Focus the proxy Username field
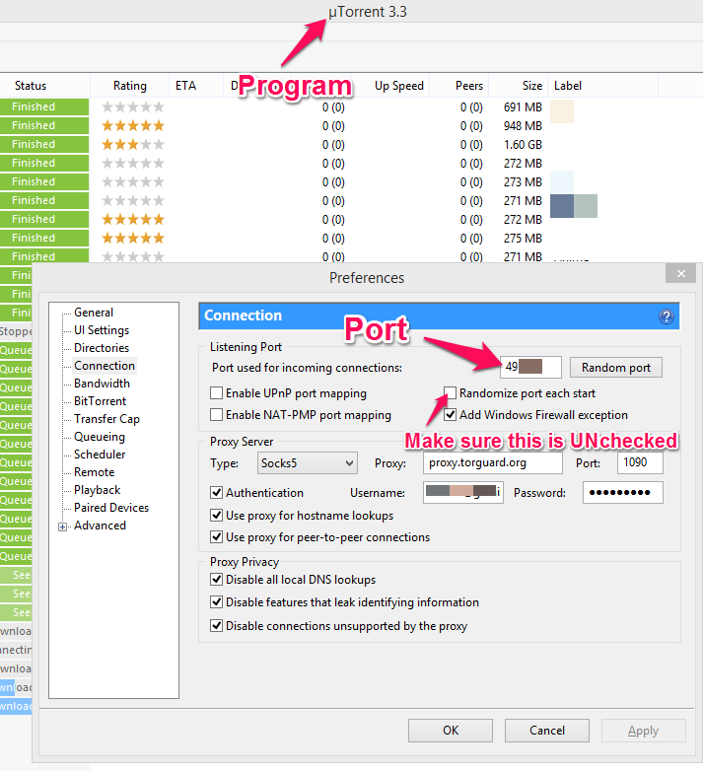 (463, 492)
